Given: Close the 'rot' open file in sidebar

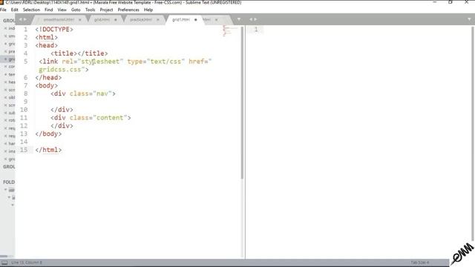Looking at the screenshot, I should pyautogui.click(x=5, y=120).
